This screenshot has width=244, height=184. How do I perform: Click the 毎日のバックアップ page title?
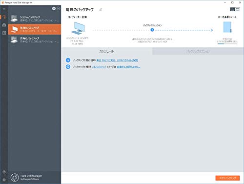pyautogui.click(x=80, y=10)
